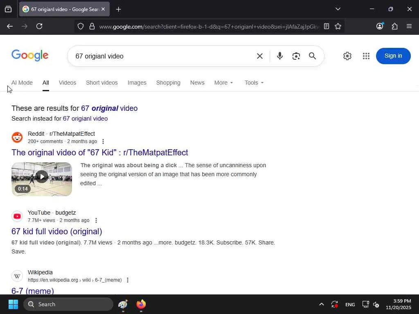Open the '6-7 (meme)' Wikipedia link

click(x=33, y=291)
